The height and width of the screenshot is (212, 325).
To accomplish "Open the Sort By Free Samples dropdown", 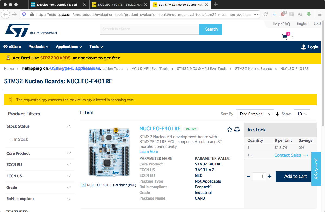I will click(255, 114).
